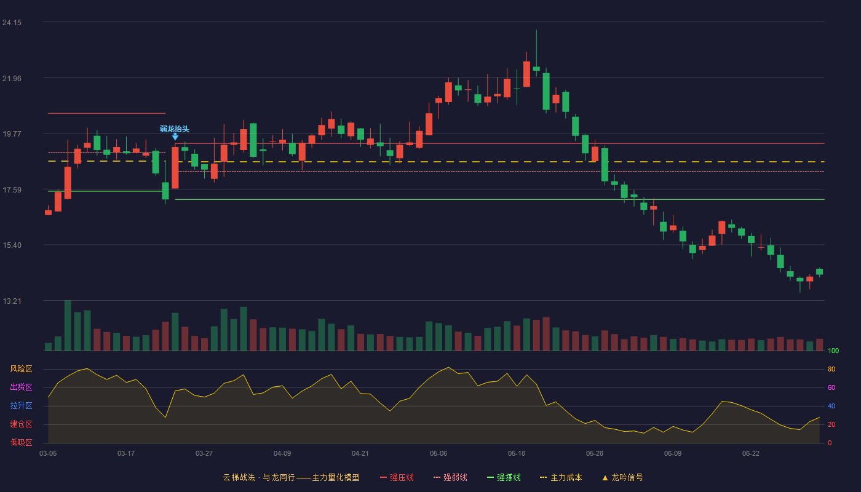Image resolution: width=861 pixels, height=492 pixels.
Task: Click the 13.21 price axis label
Action: click(12, 301)
